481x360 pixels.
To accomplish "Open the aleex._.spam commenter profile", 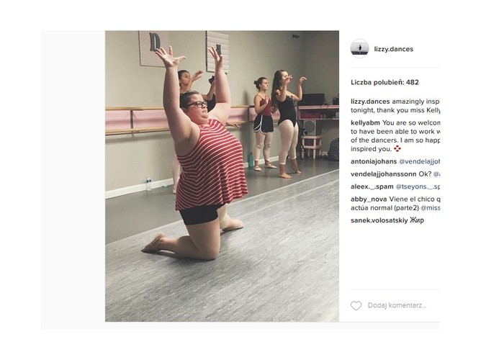I will pyautogui.click(x=372, y=186).
